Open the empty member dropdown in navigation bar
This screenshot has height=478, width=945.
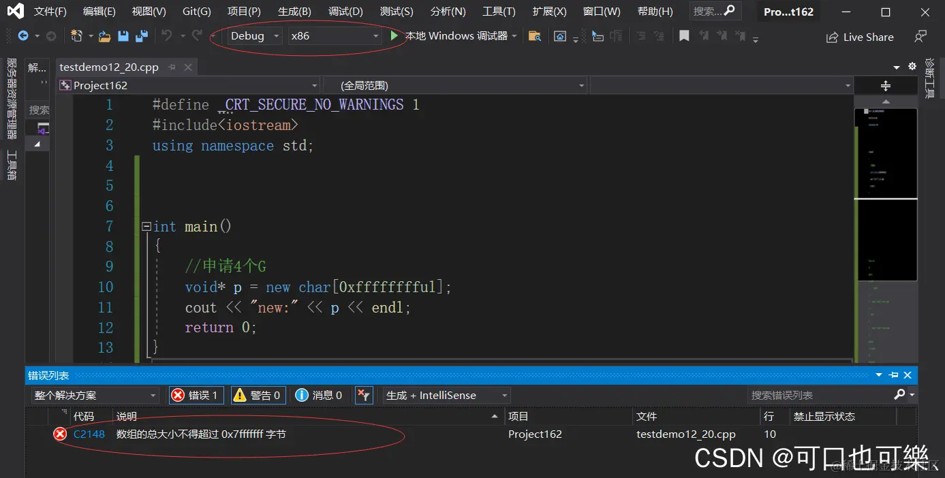(x=722, y=85)
